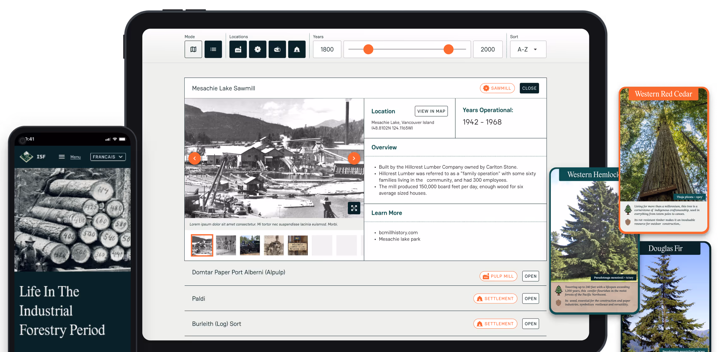The width and height of the screenshot is (719, 352).
Task: Open the FRANCAIS language dropdown
Action: coord(108,157)
